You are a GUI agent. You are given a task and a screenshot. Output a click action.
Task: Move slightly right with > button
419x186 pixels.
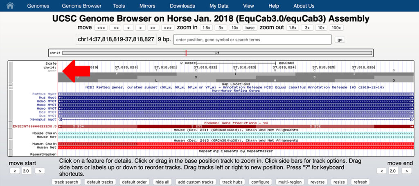(140, 28)
